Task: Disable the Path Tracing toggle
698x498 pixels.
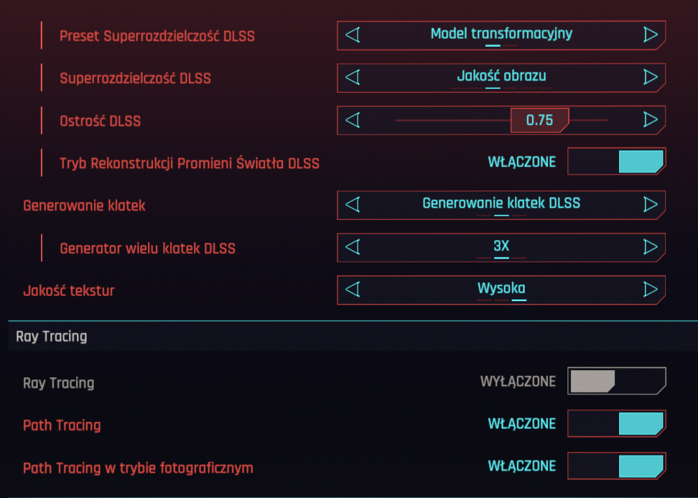Action: click(616, 423)
